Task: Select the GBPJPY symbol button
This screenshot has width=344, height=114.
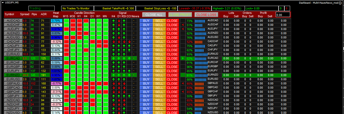Action: coord(13,96)
